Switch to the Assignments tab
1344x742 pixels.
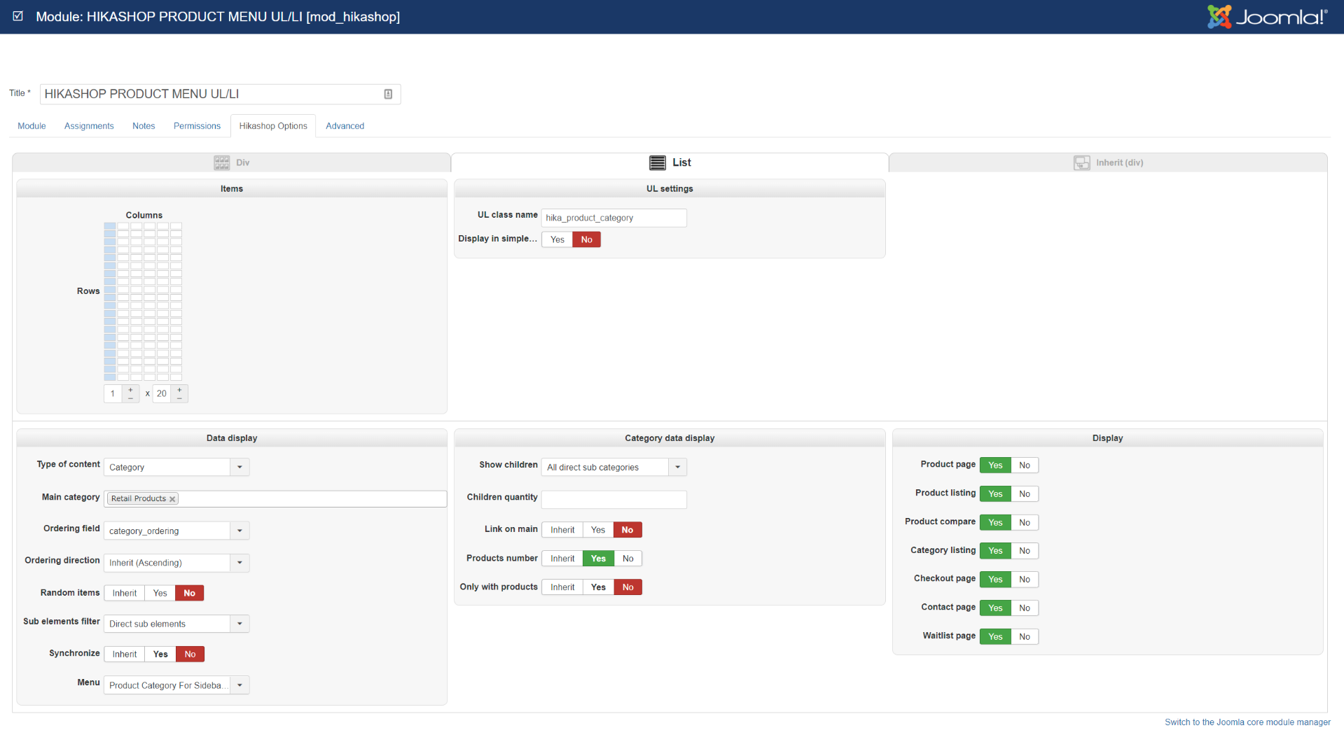(89, 126)
